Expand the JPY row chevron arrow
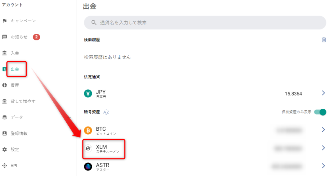This screenshot has height=176, width=333. tap(323, 93)
